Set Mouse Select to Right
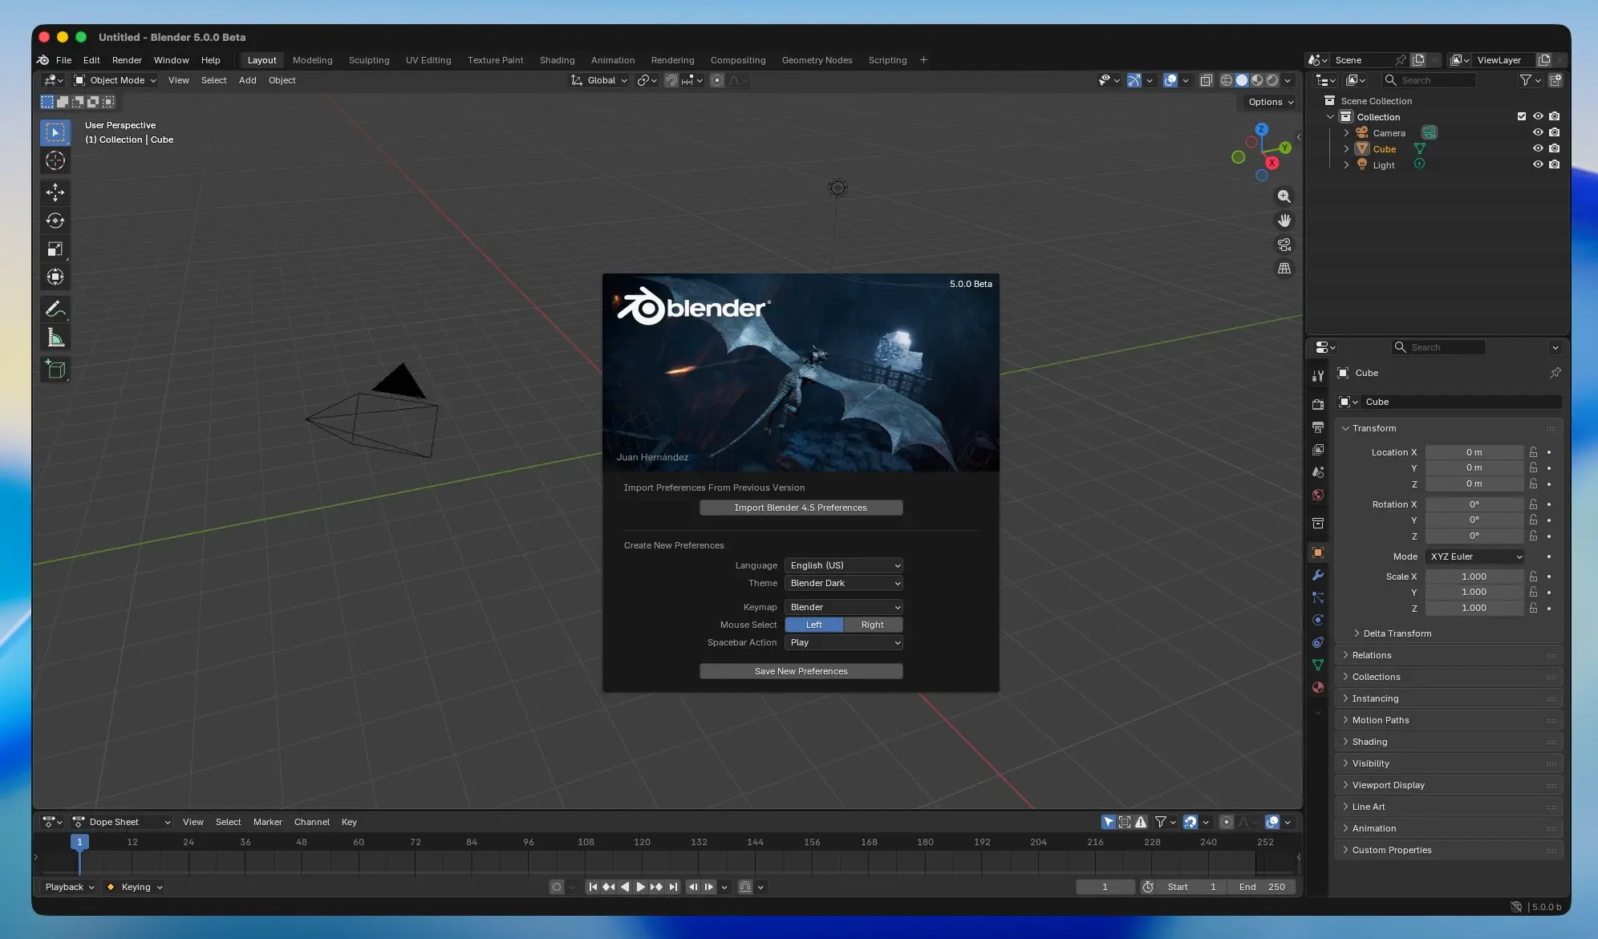Screen dimensions: 1598x939 click(x=872, y=625)
